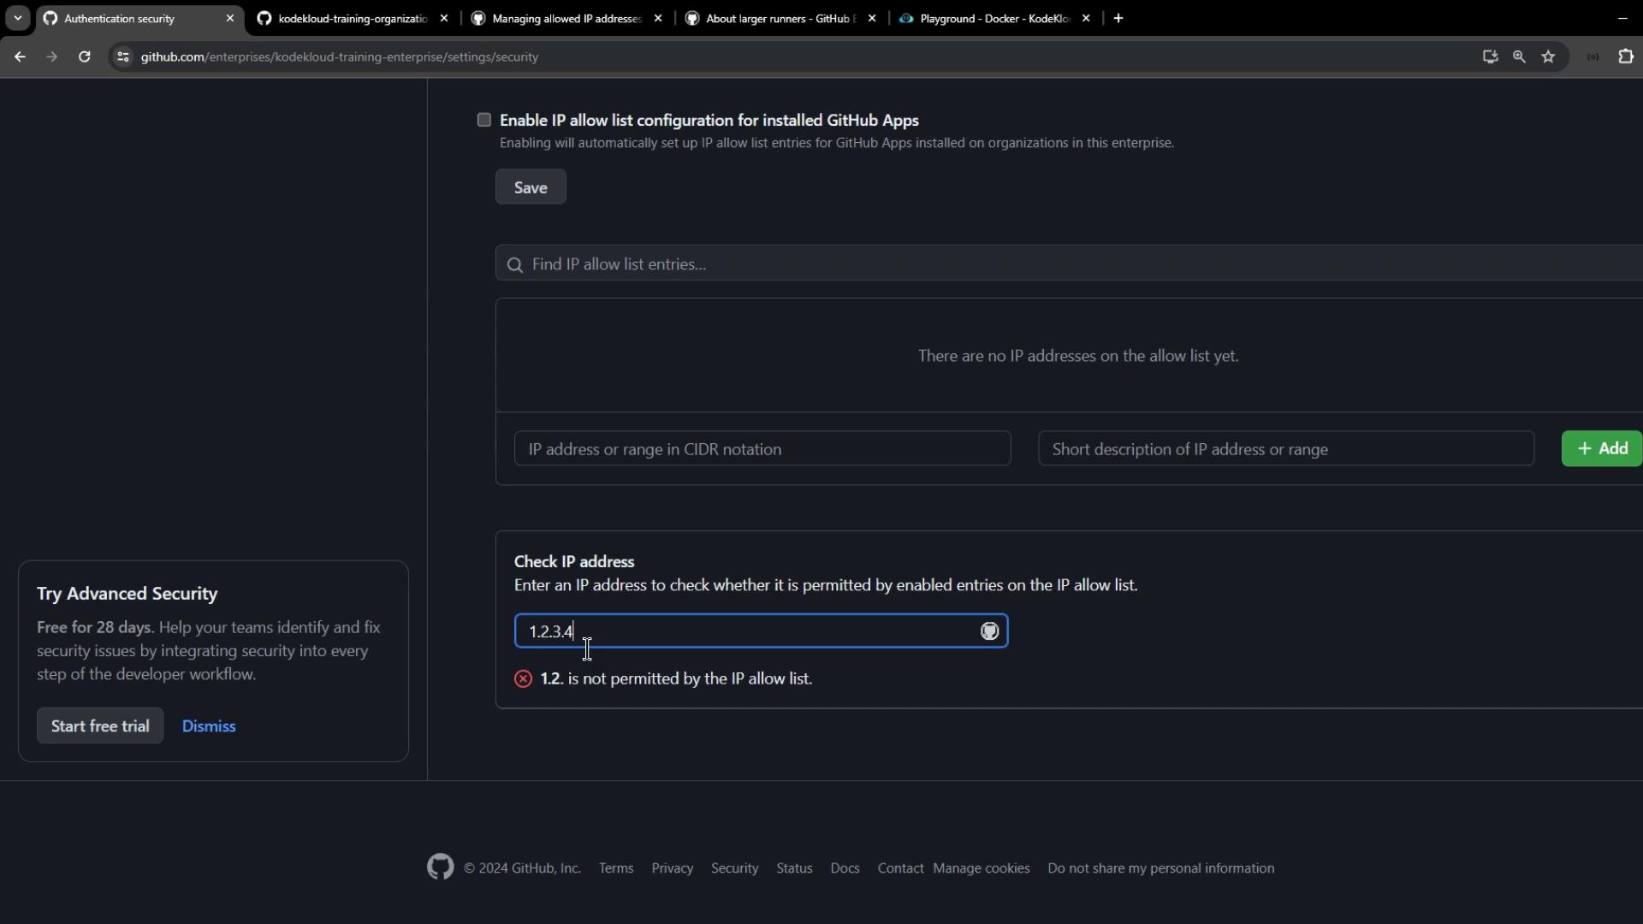Dismiss the Advanced Security promo
The image size is (1643, 924).
pos(208,726)
